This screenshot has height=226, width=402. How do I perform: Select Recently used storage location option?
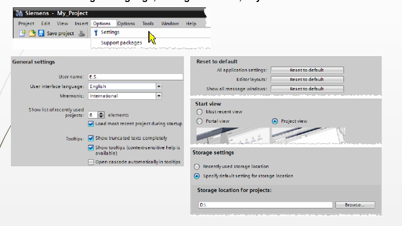point(197,167)
